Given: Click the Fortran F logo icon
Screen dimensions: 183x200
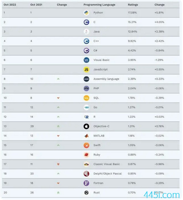Looking at the screenshot, I should (x=86, y=183).
